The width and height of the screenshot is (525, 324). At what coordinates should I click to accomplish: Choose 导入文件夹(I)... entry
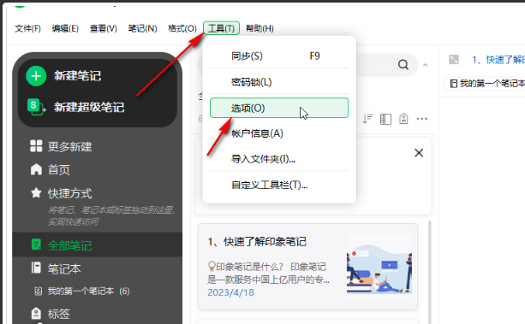(279, 159)
